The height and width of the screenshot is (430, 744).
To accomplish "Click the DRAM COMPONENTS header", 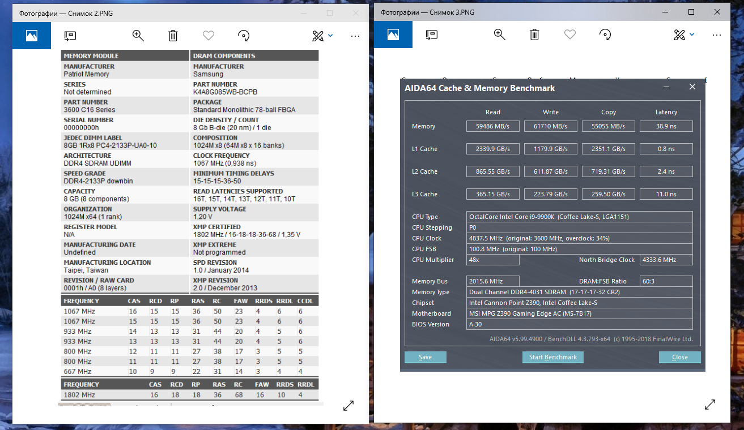I will [x=224, y=56].
